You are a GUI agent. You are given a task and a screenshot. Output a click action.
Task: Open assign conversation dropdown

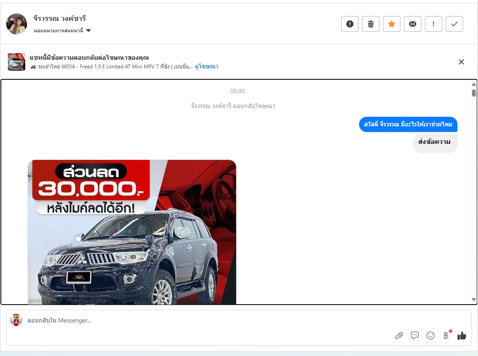62,31
